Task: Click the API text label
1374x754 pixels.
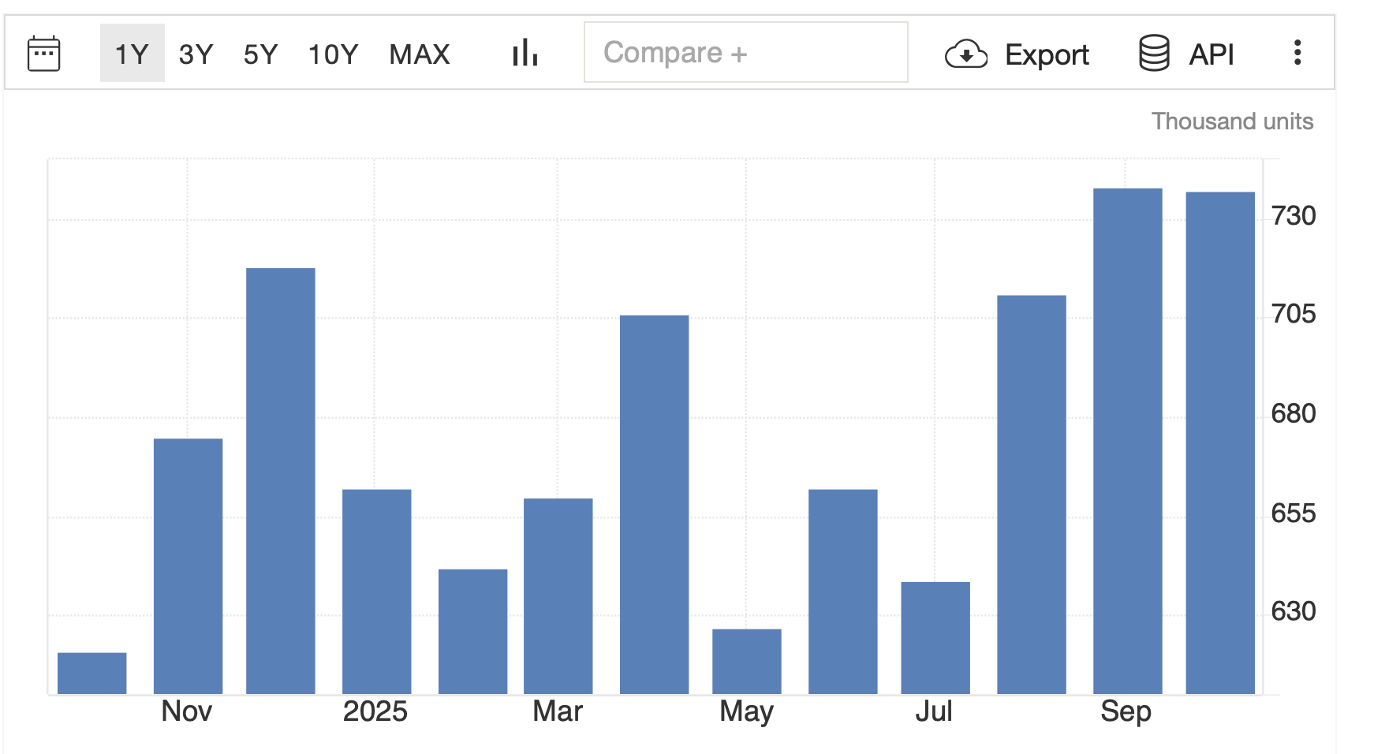Action: (x=1211, y=54)
